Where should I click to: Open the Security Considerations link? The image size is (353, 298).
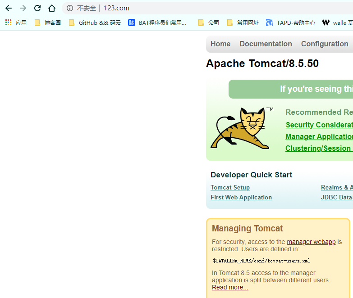click(x=319, y=125)
